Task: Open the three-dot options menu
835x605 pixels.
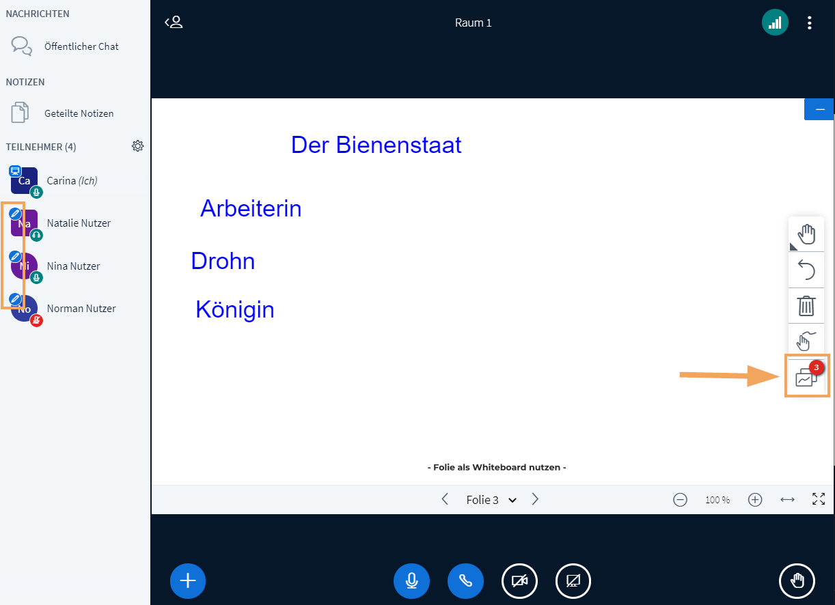Action: tap(810, 23)
